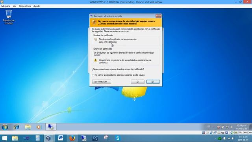The image size is (252, 142).
Task: Click No to cancel the connection
Action: (x=153, y=82)
